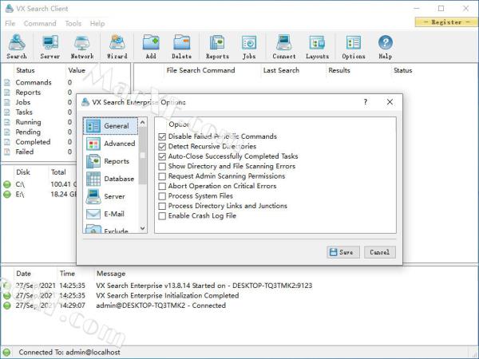Cancel the options dialog
Screen dimensions: 479x359
tap(380, 252)
